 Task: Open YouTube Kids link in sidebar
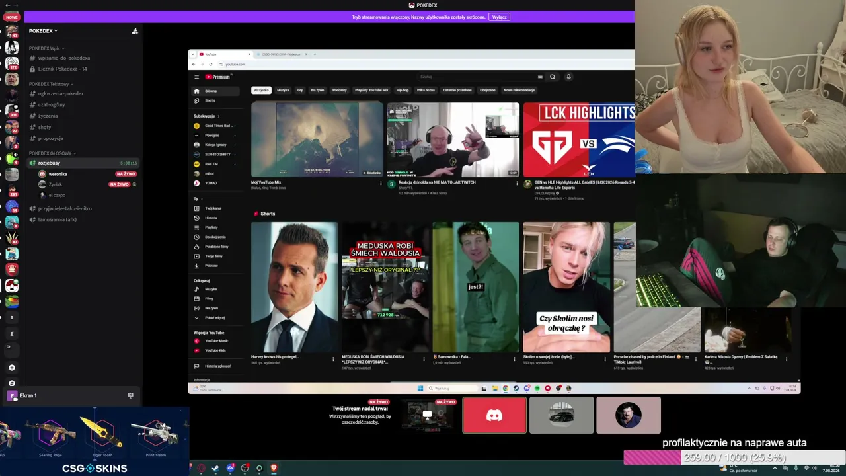point(215,350)
